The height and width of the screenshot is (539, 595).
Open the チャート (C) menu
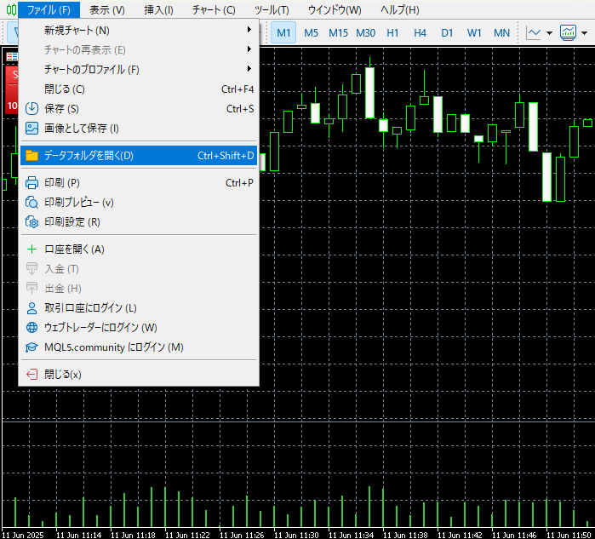click(214, 10)
